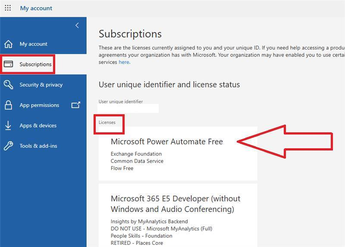Click the Licenses label
The image size is (345, 247).
[107, 122]
